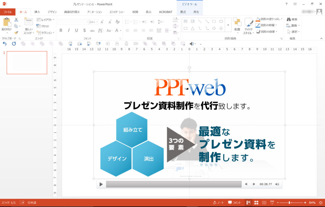Switch to Design (デザイン) tab
Viewport: 325px width, 207px height.
click(x=52, y=12)
